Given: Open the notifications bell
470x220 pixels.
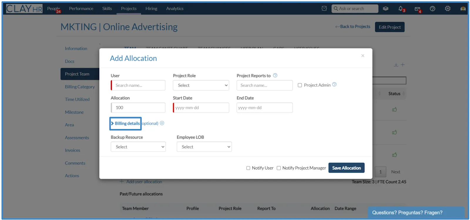Looking at the screenshot, I should click(x=401, y=9).
